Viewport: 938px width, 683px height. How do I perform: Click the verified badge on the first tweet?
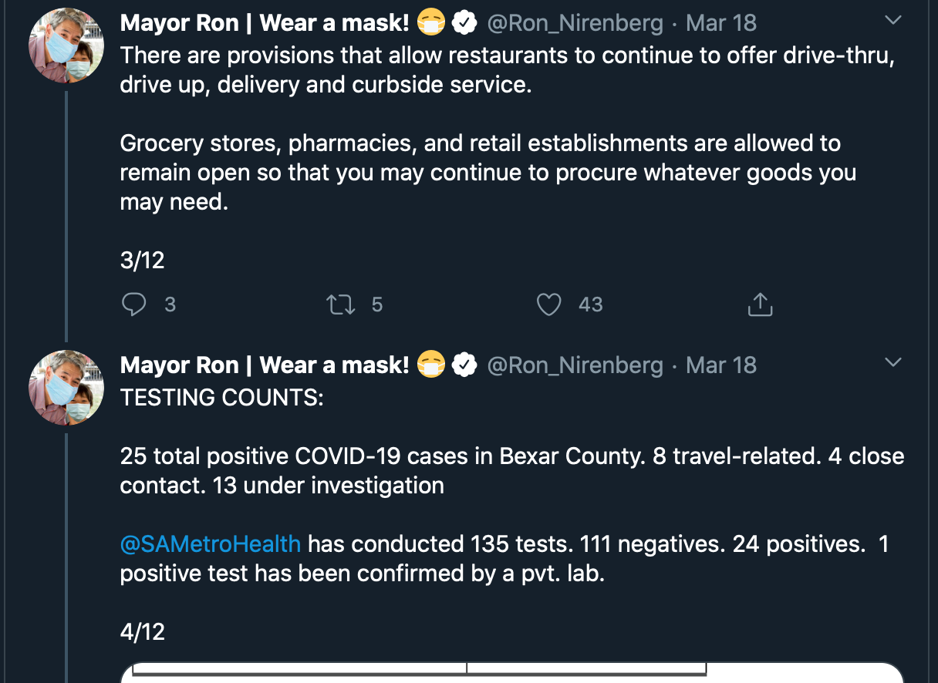point(464,24)
